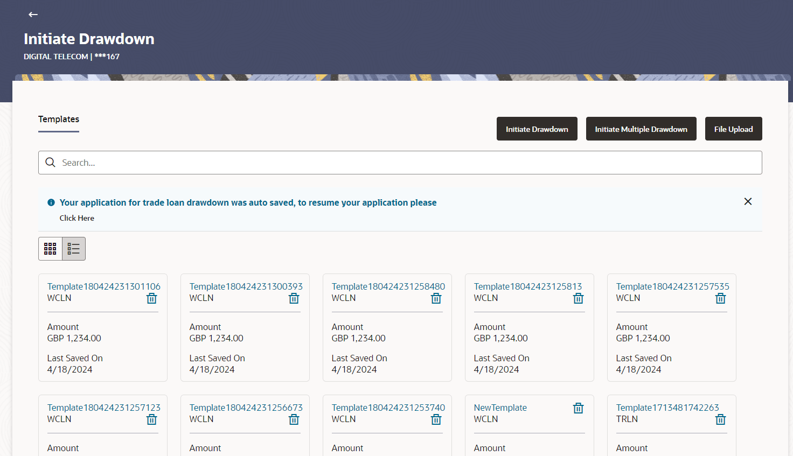The height and width of the screenshot is (456, 793).
Task: Open Template180424231301106
Action: pos(104,286)
